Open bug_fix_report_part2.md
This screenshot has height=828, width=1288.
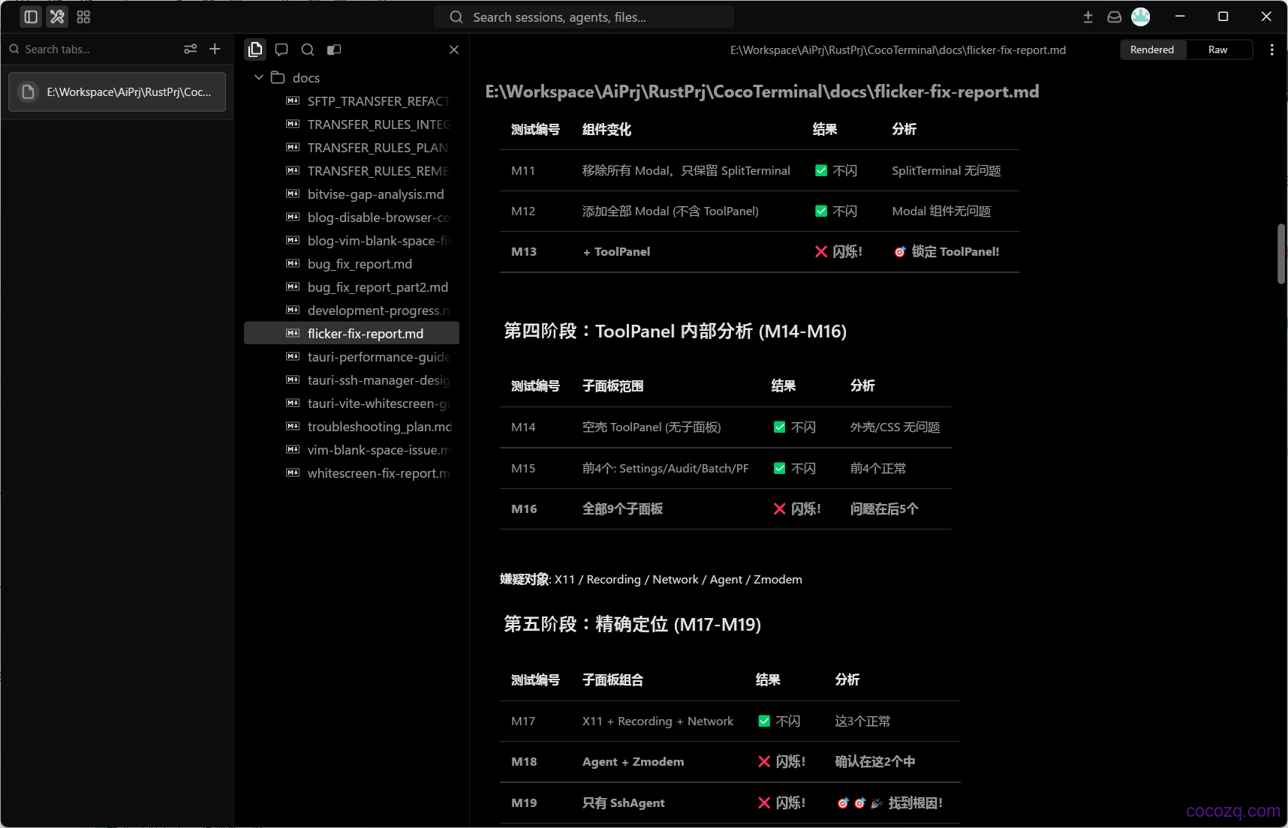(x=351, y=286)
